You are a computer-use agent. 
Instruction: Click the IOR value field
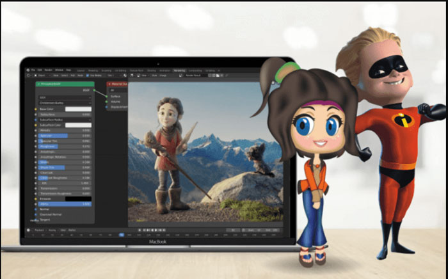tap(65, 183)
